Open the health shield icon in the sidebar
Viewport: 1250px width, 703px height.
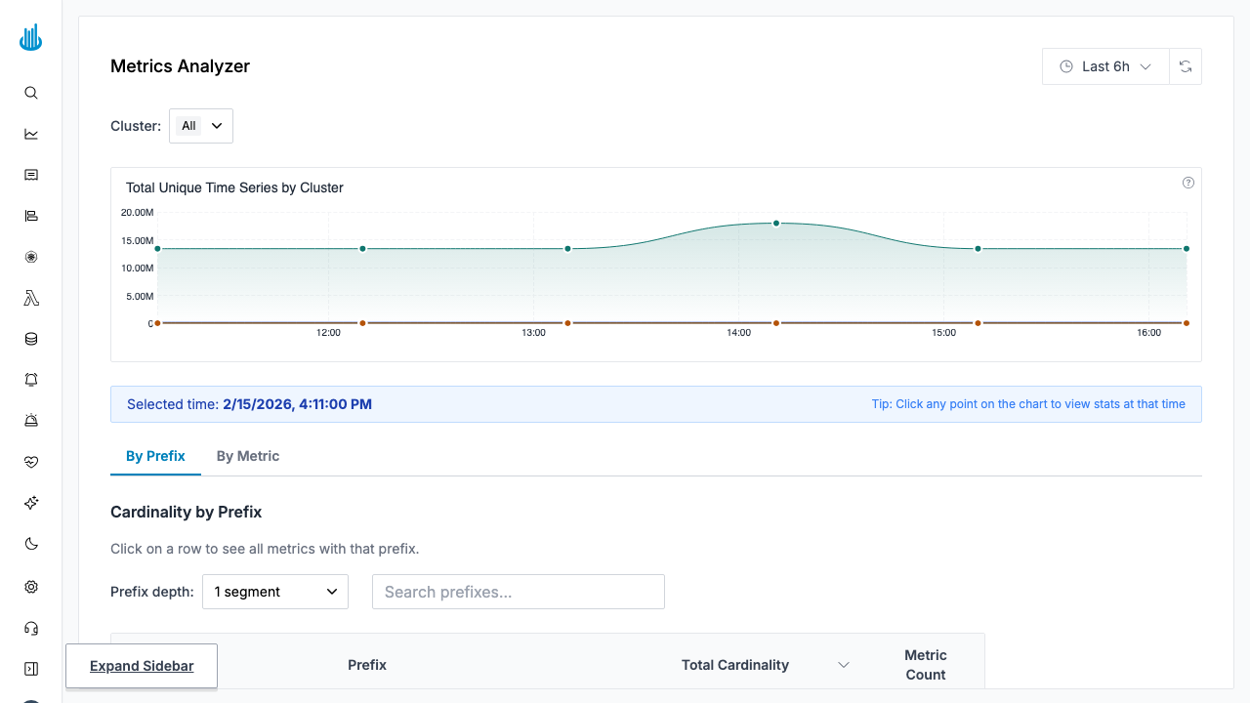point(30,462)
